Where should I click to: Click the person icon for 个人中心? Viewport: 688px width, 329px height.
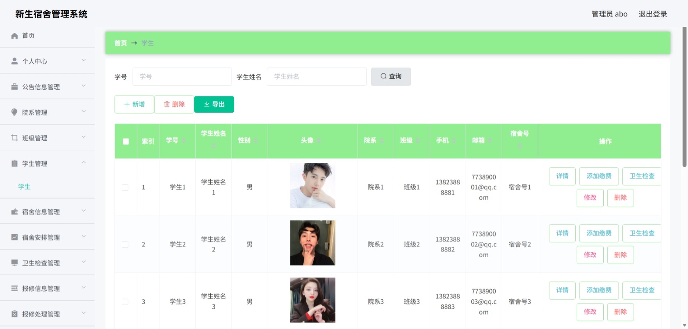14,61
